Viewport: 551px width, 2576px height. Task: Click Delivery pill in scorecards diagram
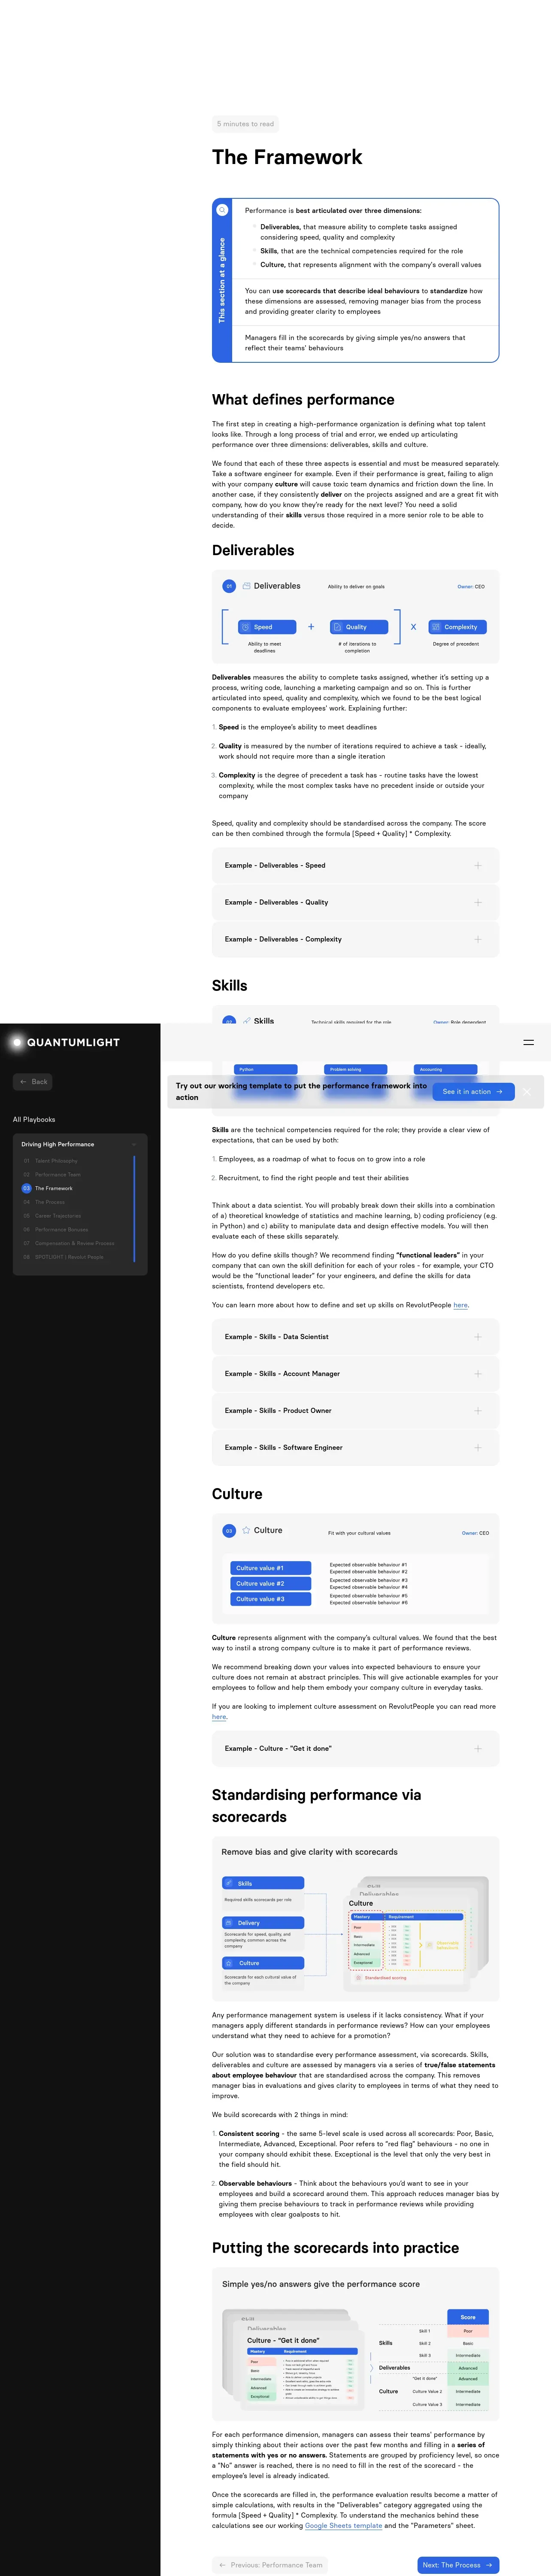coord(263,1923)
